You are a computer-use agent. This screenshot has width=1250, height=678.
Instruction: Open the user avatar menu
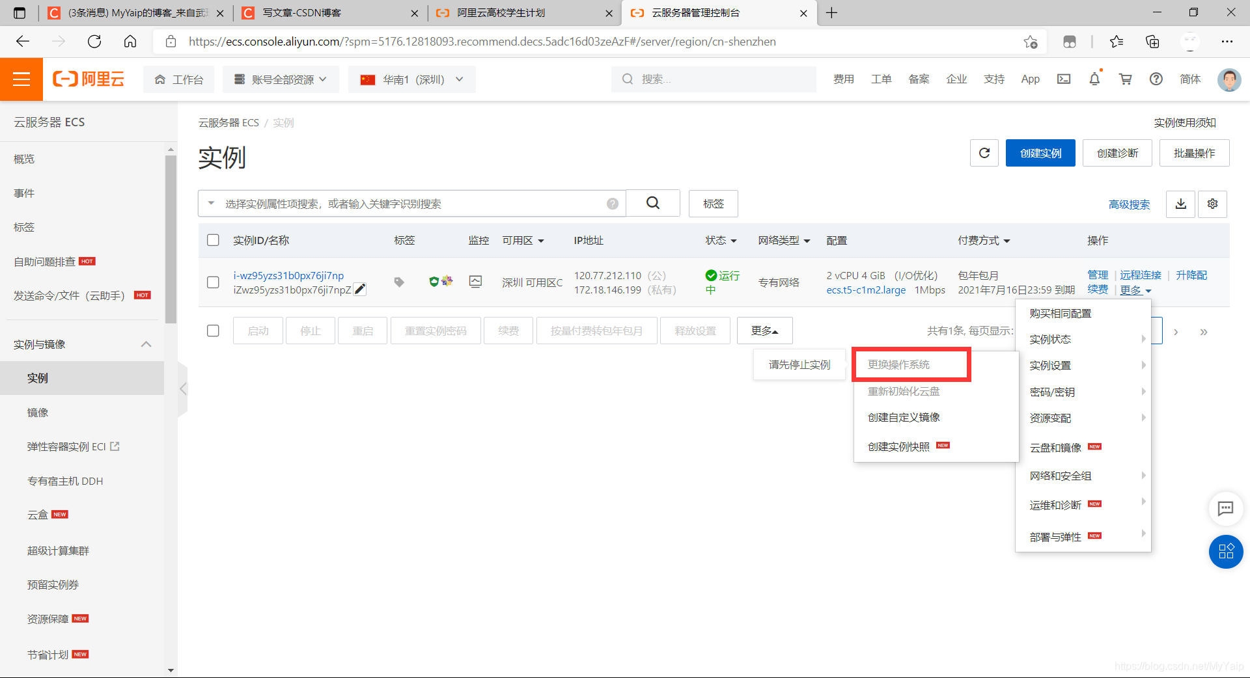coord(1229,79)
